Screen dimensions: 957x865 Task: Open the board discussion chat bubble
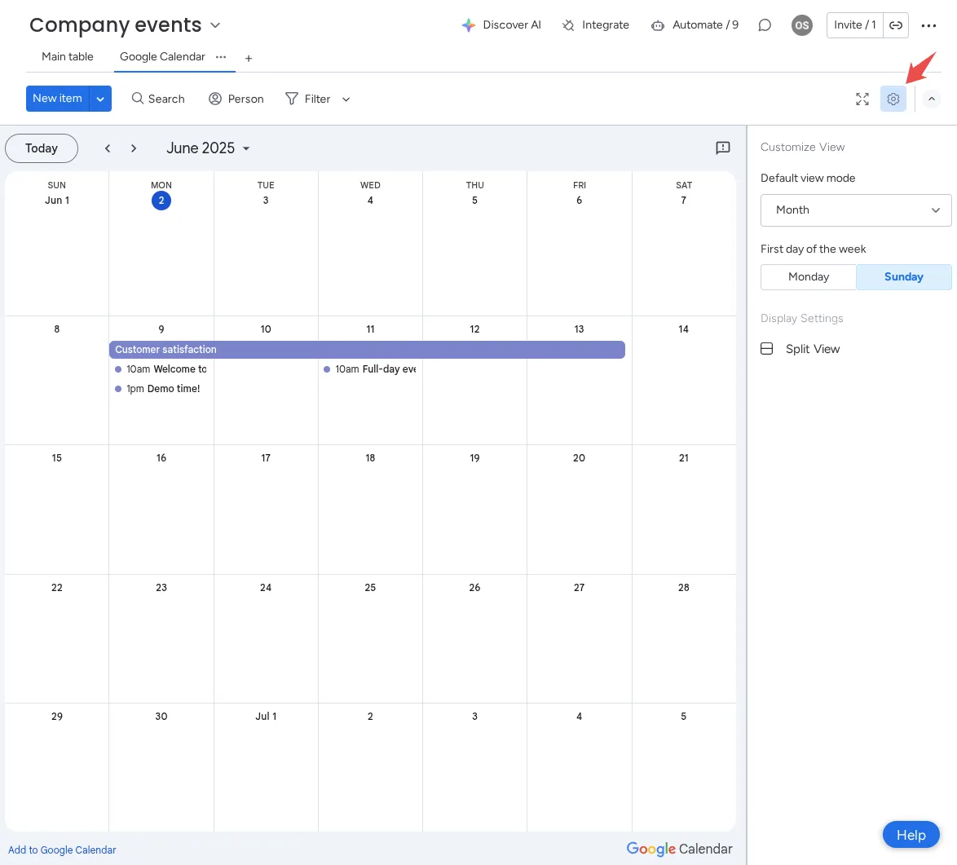(x=764, y=25)
